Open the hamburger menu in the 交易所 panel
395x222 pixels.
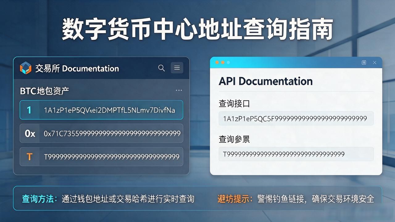177,68
